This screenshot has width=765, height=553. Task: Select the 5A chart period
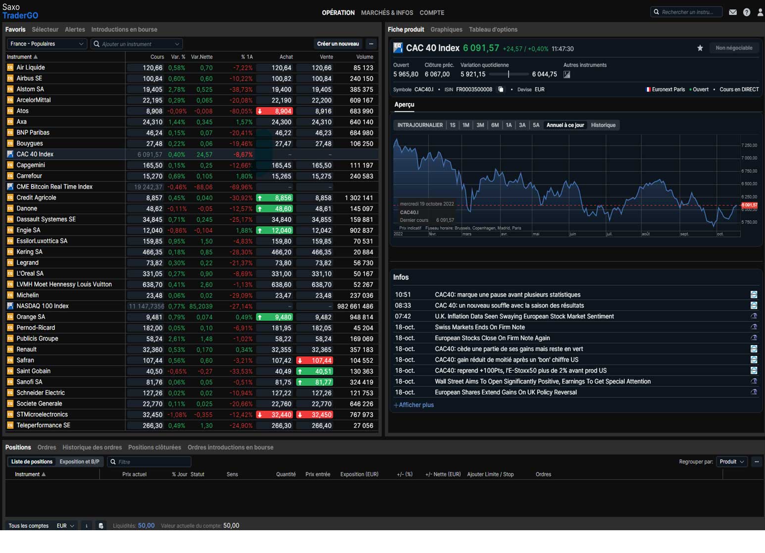(x=536, y=125)
